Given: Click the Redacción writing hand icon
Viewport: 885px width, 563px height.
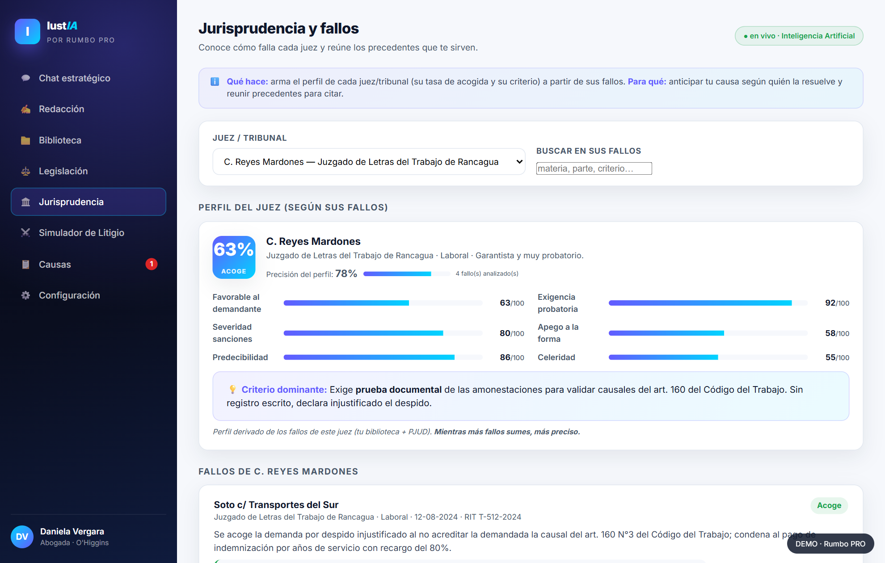Looking at the screenshot, I should [x=25, y=109].
